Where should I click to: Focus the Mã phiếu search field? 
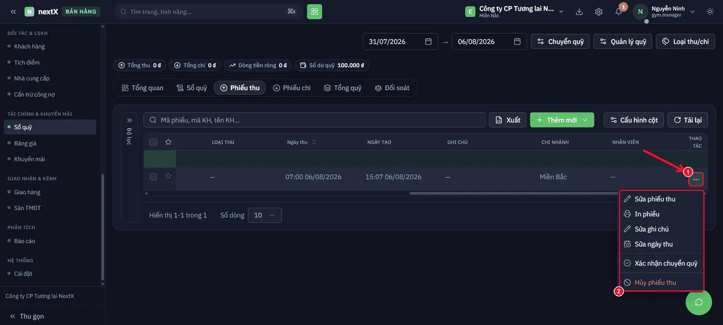[314, 120]
